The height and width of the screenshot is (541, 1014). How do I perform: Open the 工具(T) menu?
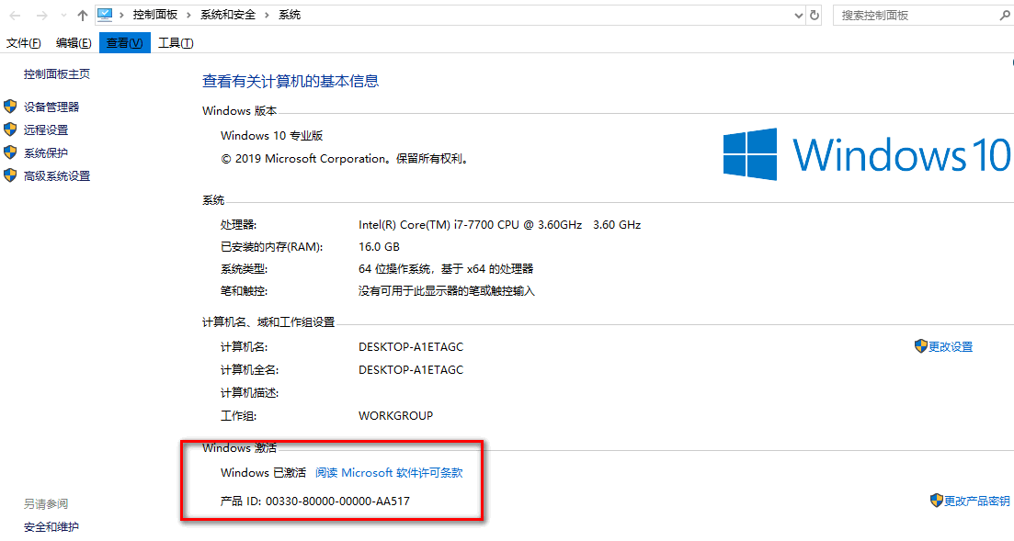[x=176, y=43]
